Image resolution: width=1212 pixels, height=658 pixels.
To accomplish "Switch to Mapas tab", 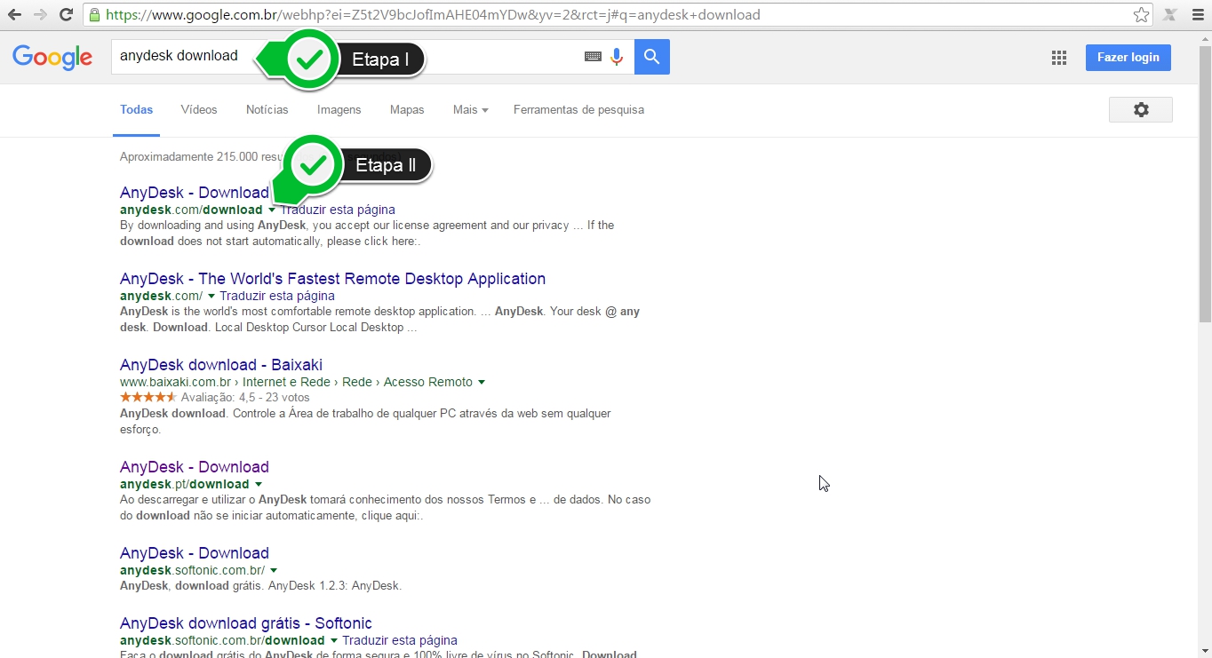I will tap(407, 110).
